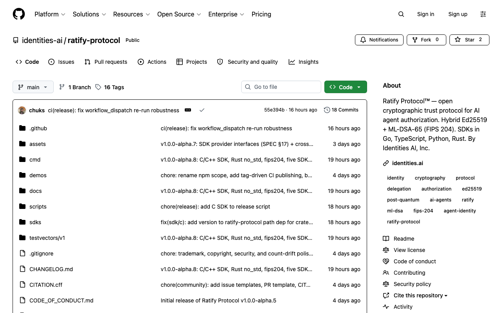Viewport: 502px width, 313px height.
Task: Click the demos folder icon
Action: click(22, 175)
